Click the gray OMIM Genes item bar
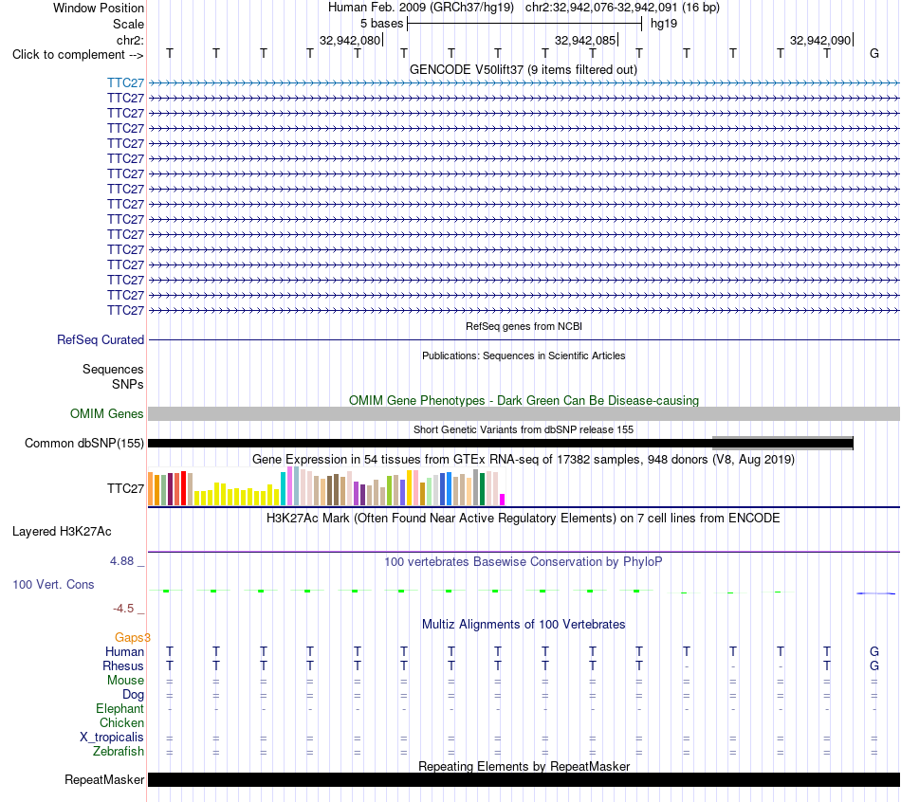The height and width of the screenshot is (802, 901). 524,413
